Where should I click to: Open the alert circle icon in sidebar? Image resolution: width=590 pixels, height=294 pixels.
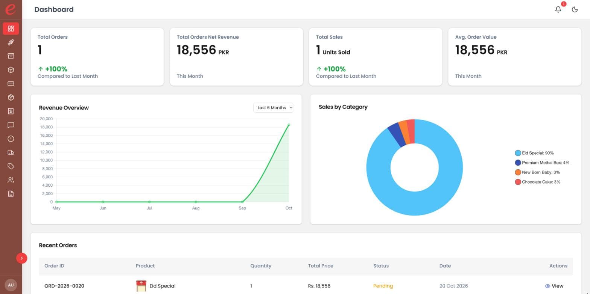pyautogui.click(x=11, y=139)
